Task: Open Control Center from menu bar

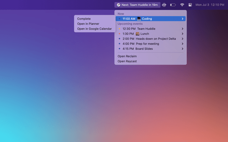Action: [x=190, y=5]
